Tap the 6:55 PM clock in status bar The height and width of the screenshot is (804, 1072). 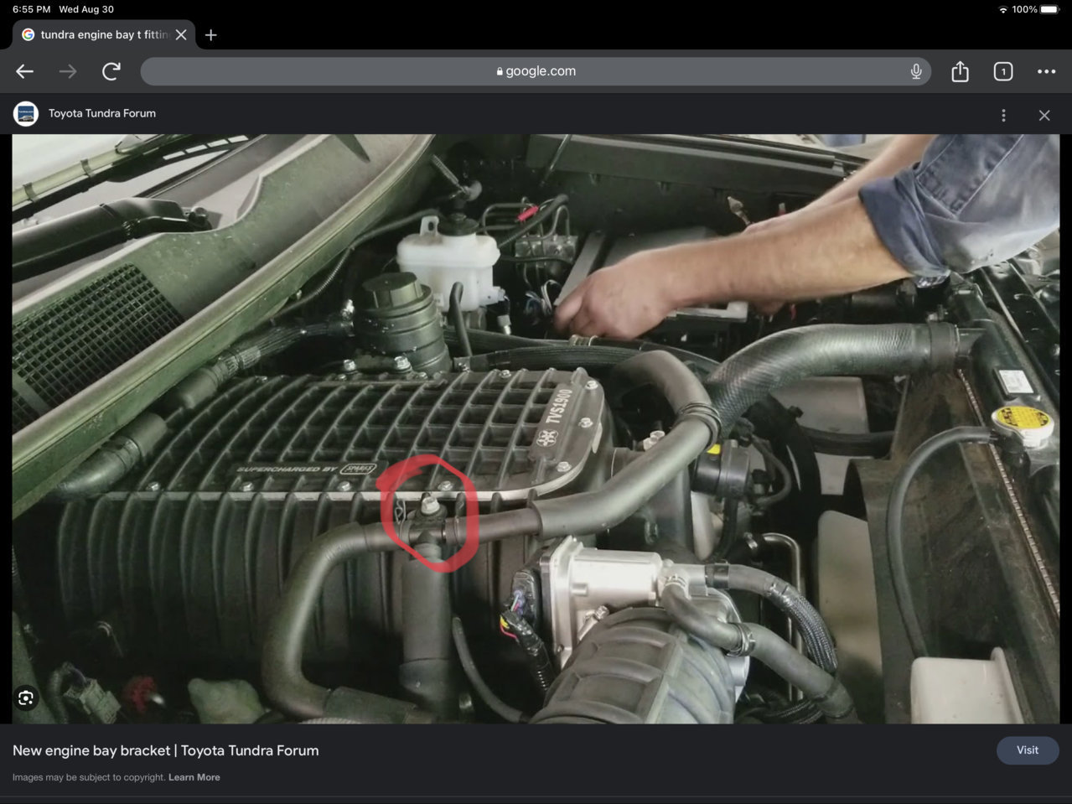32,9
